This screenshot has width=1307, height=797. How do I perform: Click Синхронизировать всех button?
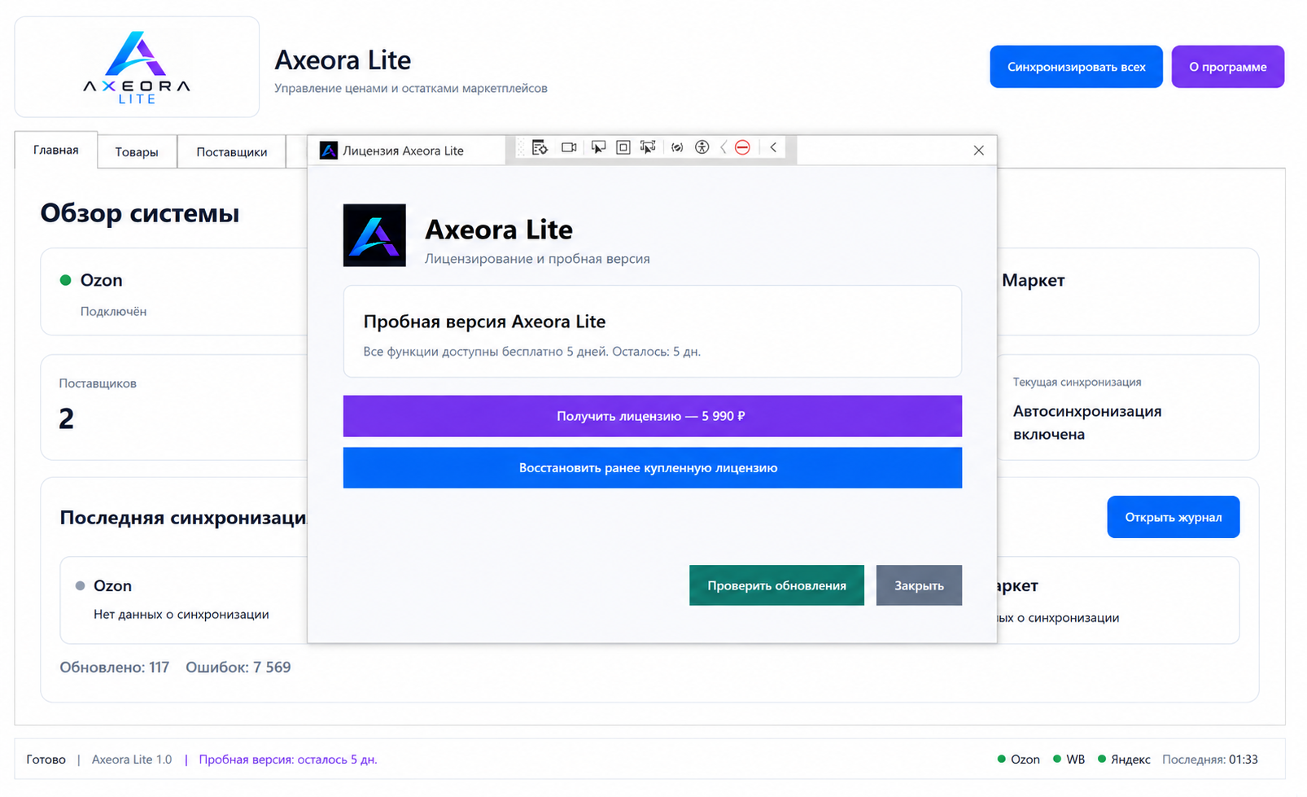click(1076, 67)
